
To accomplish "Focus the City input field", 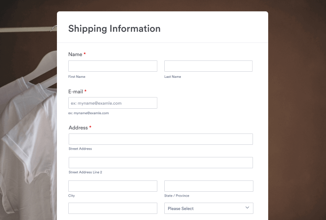I will (113, 186).
